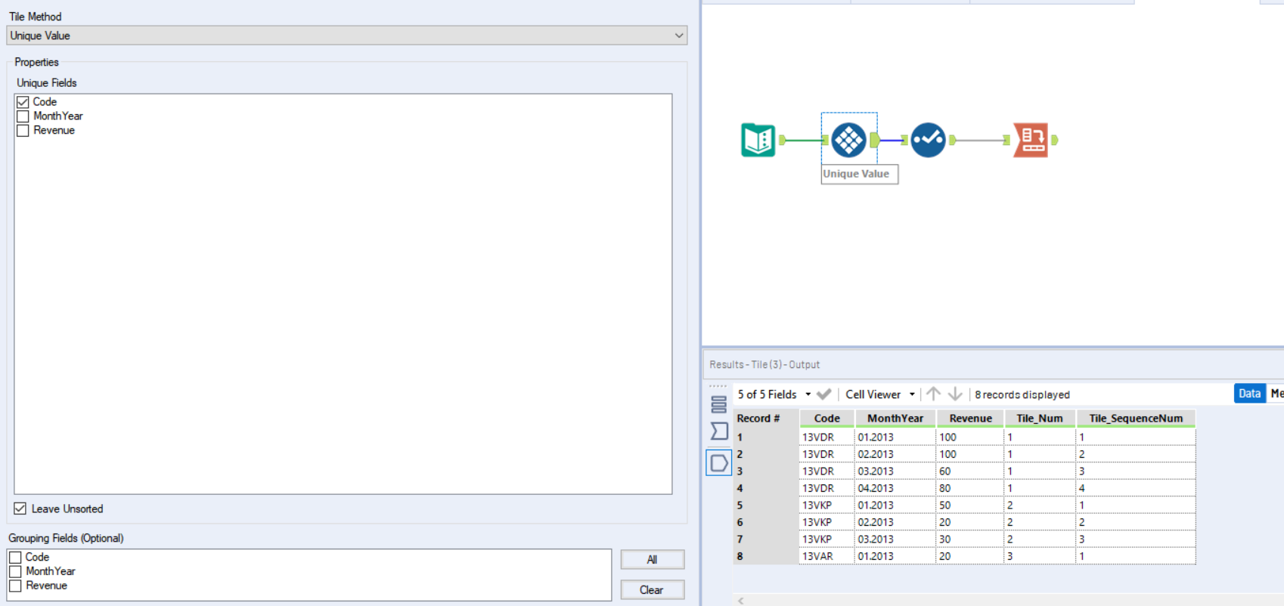The image size is (1284, 606).
Task: Click the Record # column header
Action: click(x=765, y=419)
